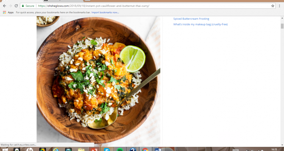Bookmark this page with the star icon
284x151 pixels.
pyautogui.click(x=273, y=6)
